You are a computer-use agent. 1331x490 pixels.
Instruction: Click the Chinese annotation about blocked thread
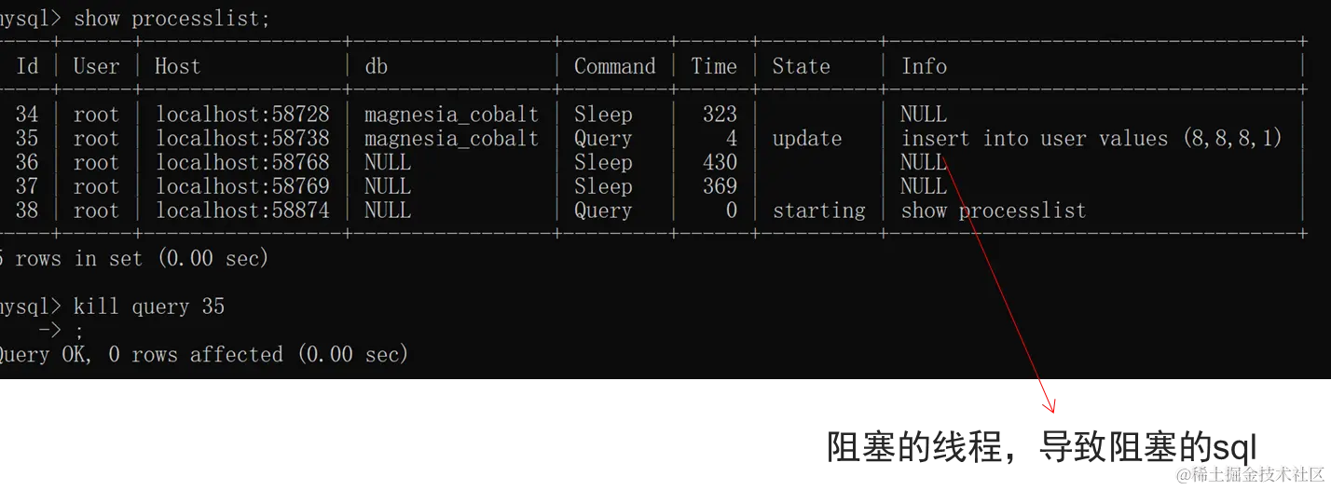tap(1043, 446)
